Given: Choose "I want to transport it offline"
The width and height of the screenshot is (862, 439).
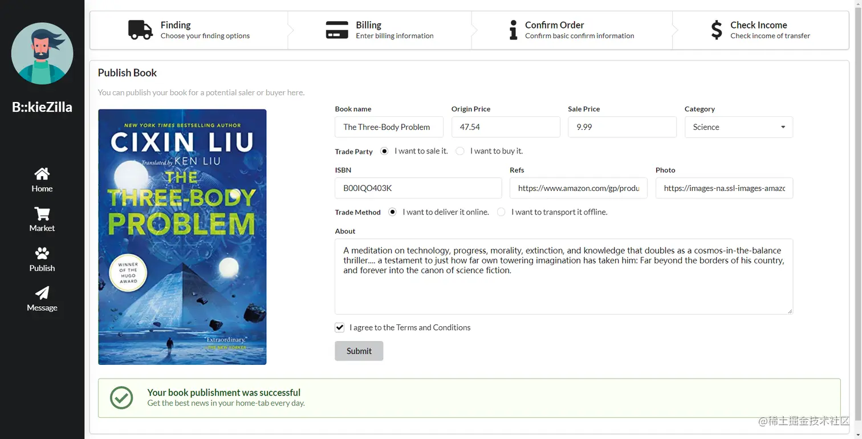Looking at the screenshot, I should click(x=501, y=212).
